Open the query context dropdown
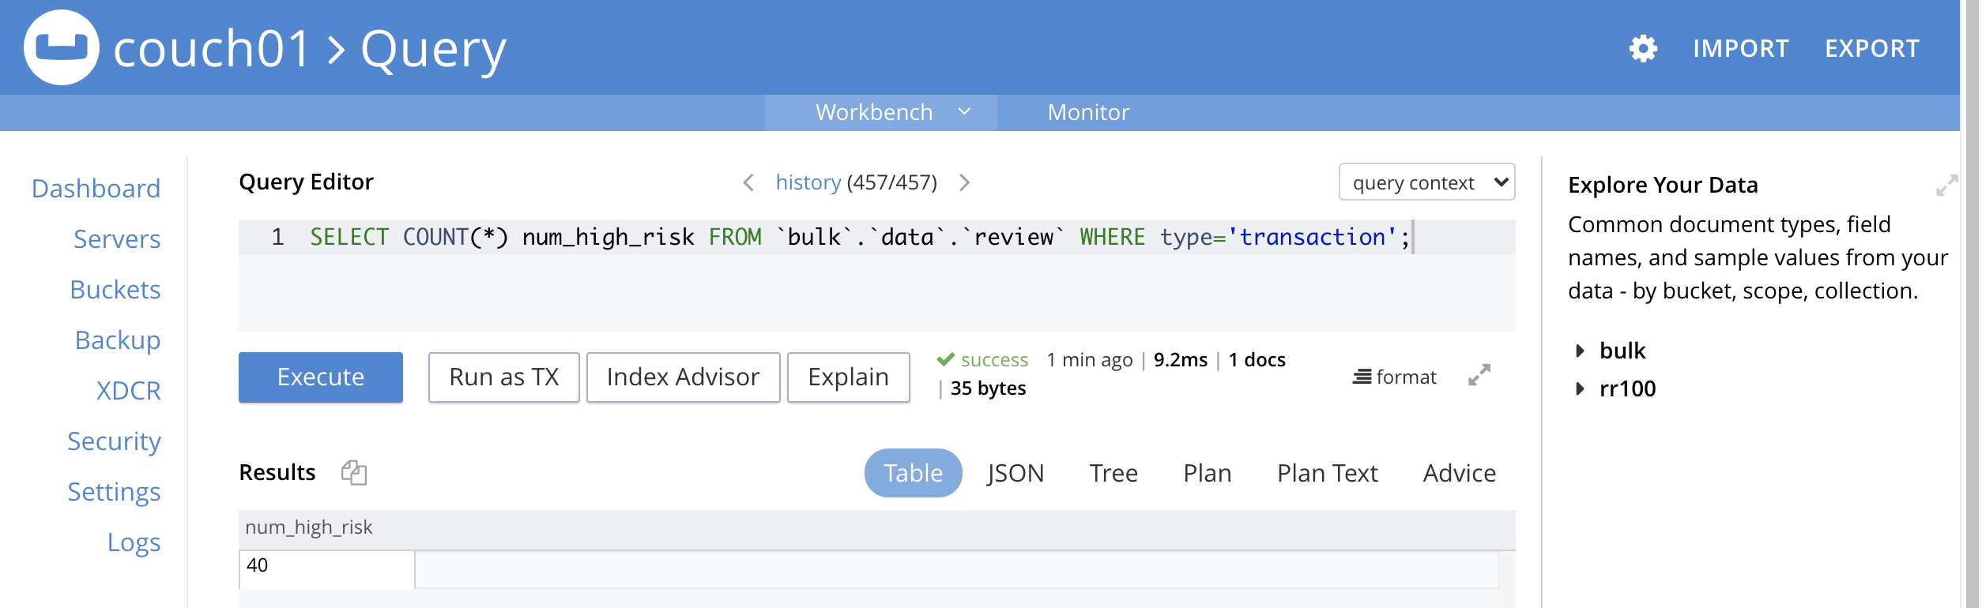Image resolution: width=1982 pixels, height=608 pixels. coord(1426,182)
